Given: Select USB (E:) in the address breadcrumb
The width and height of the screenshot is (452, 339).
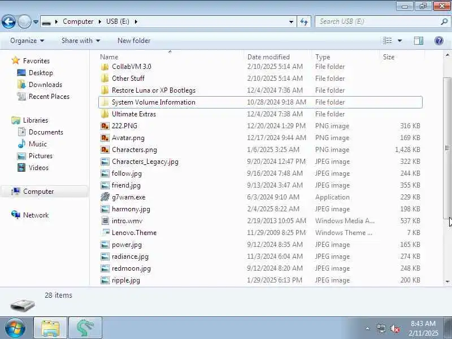Looking at the screenshot, I should (118, 21).
